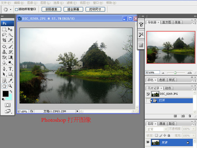Select the History Brush tool
The width and height of the screenshot is (197, 148).
(10, 52)
